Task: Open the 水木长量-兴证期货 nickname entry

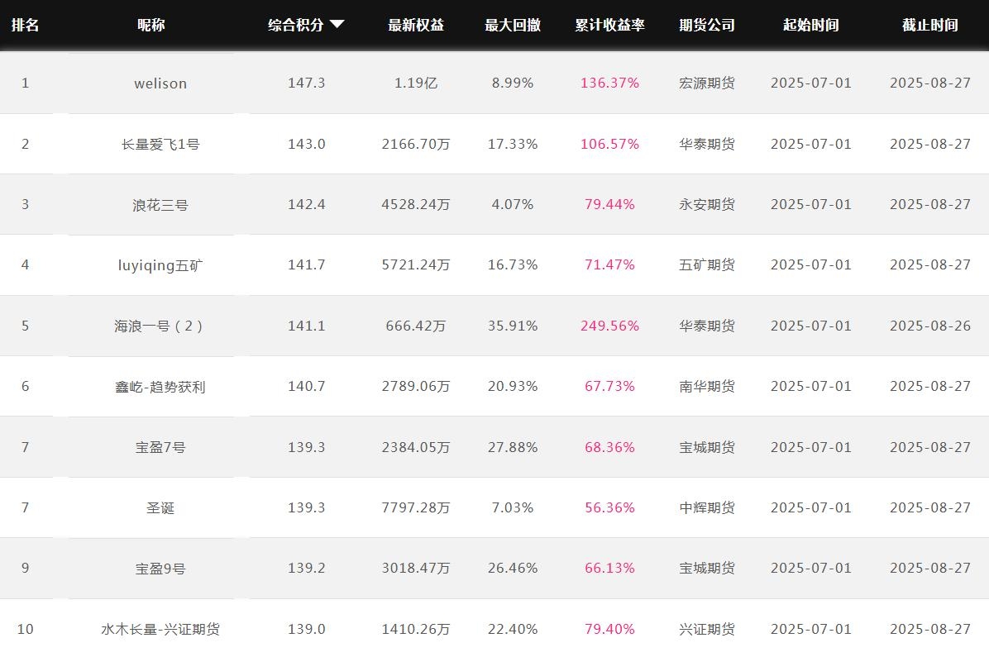Action: 160,629
